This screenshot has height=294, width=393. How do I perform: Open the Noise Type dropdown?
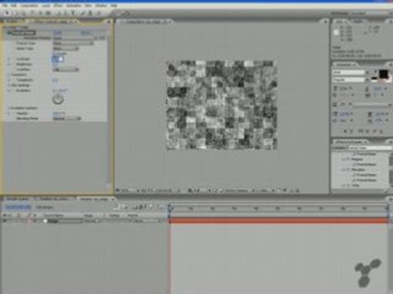[x=66, y=49]
